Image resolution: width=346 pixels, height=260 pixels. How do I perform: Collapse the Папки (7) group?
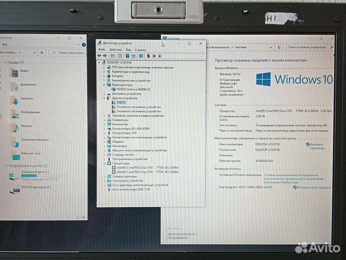pos(5,63)
